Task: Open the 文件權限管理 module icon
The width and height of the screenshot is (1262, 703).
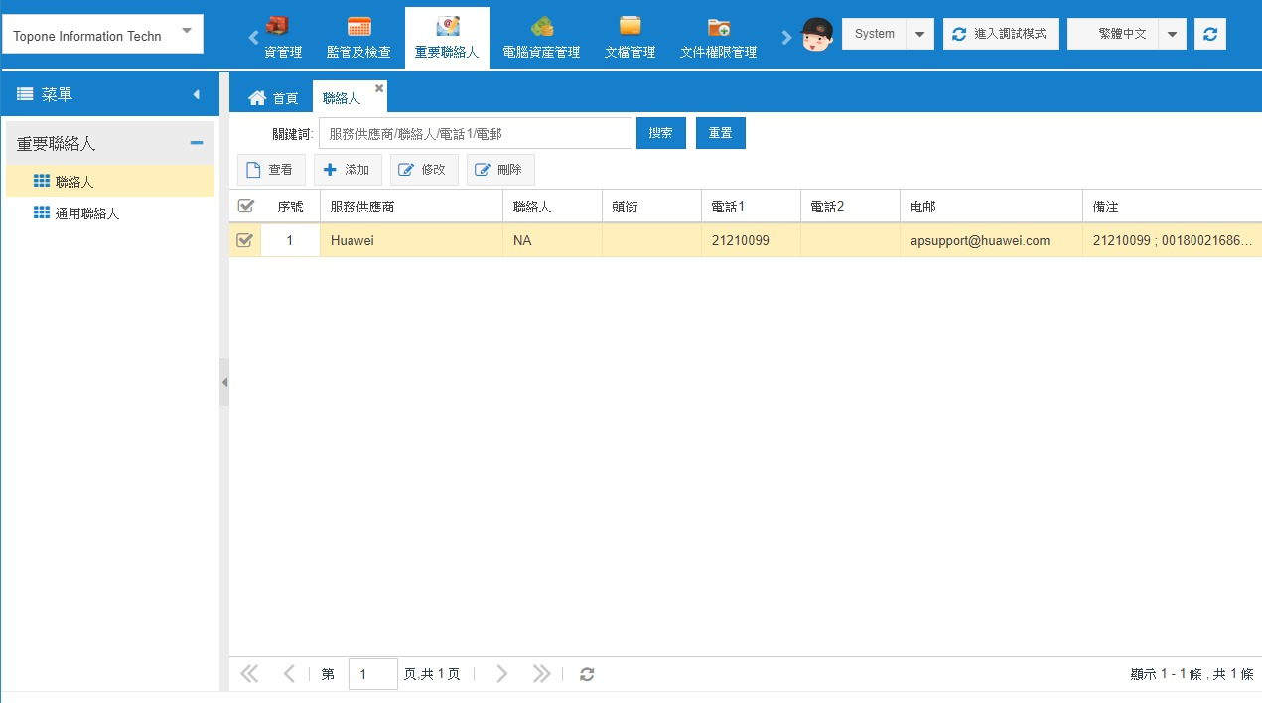Action: [718, 27]
